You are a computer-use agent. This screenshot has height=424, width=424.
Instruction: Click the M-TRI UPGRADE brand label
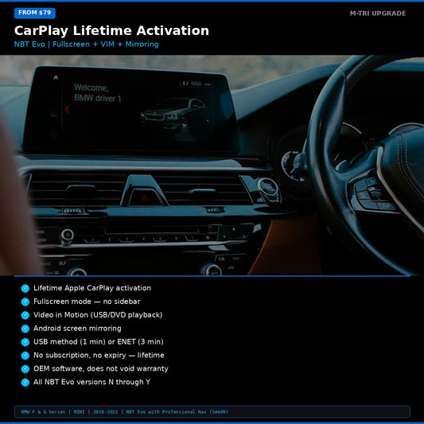pyautogui.click(x=378, y=14)
